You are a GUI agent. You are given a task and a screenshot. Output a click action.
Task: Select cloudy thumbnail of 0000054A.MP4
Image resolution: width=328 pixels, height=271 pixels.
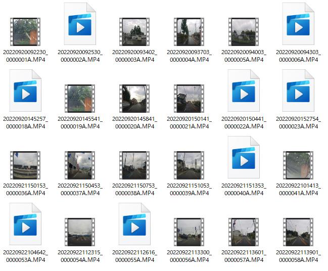tap(80, 232)
